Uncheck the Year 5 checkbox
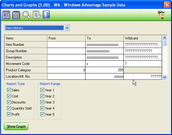The image size is (172, 135). [x=42, y=114]
